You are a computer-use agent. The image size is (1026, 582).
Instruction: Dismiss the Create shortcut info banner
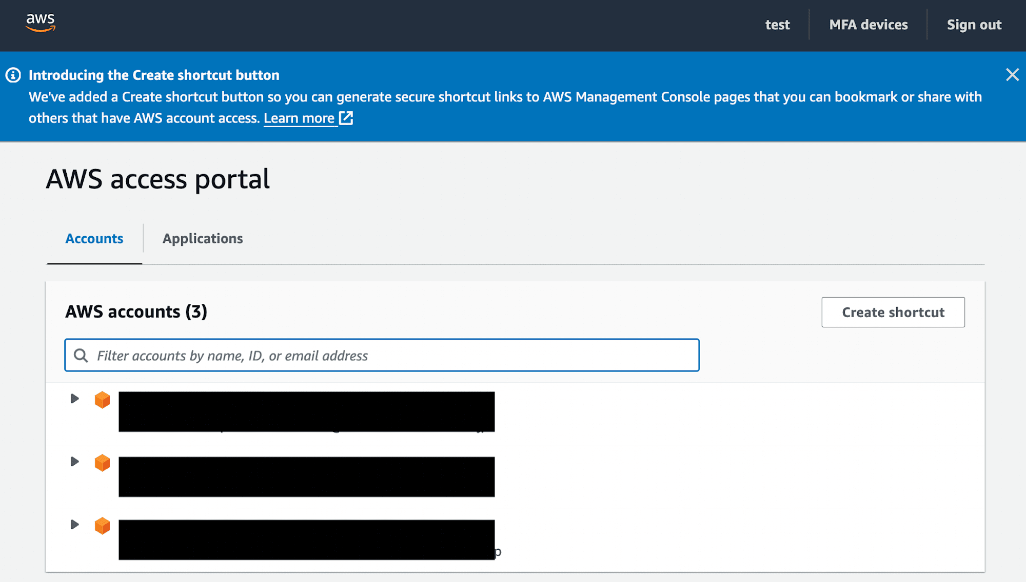tap(1012, 75)
